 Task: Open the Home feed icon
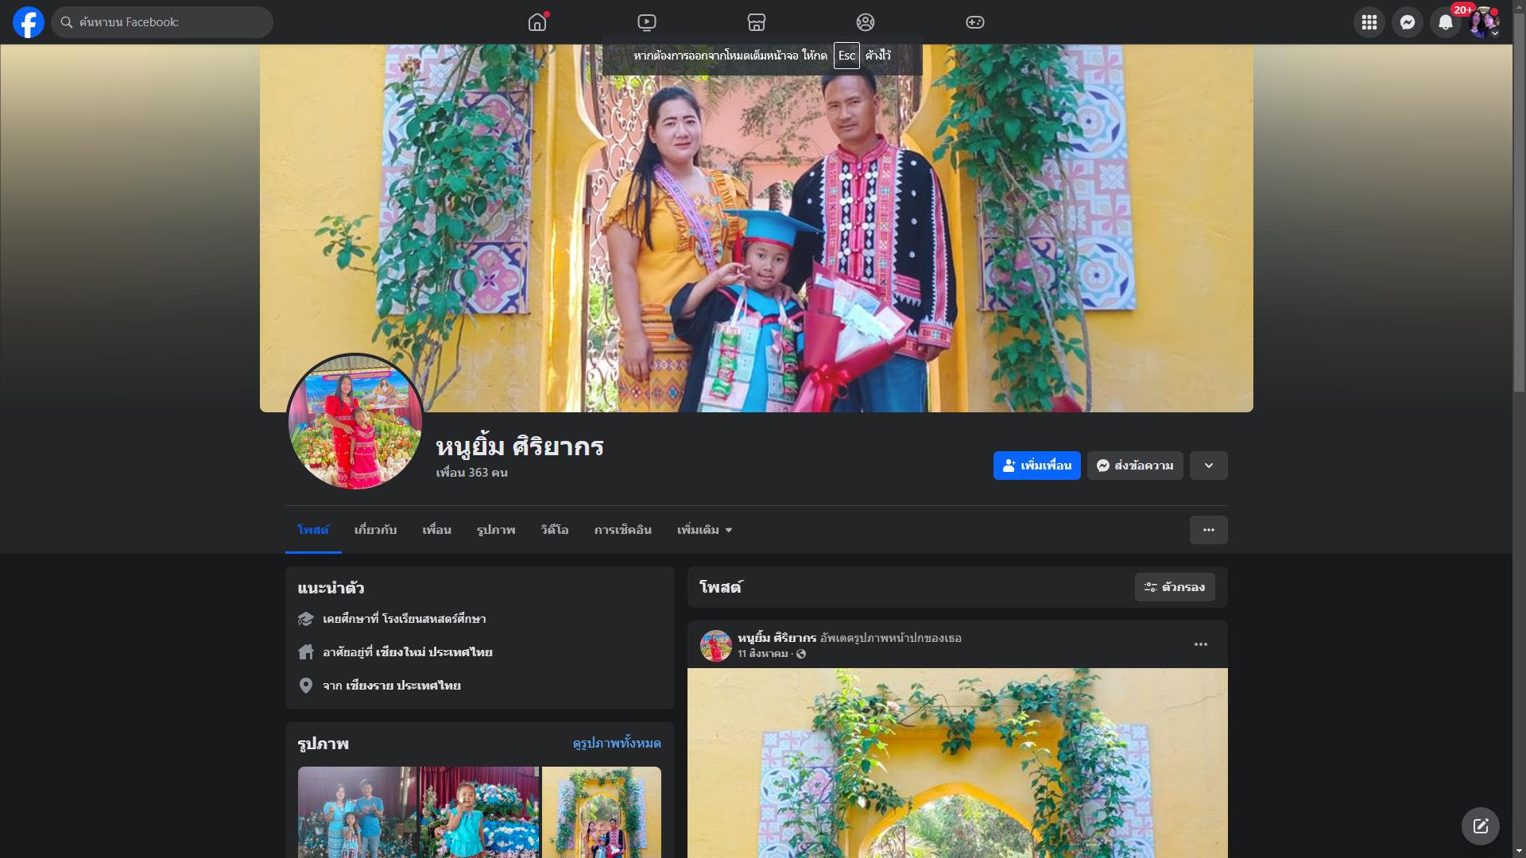[x=537, y=22]
